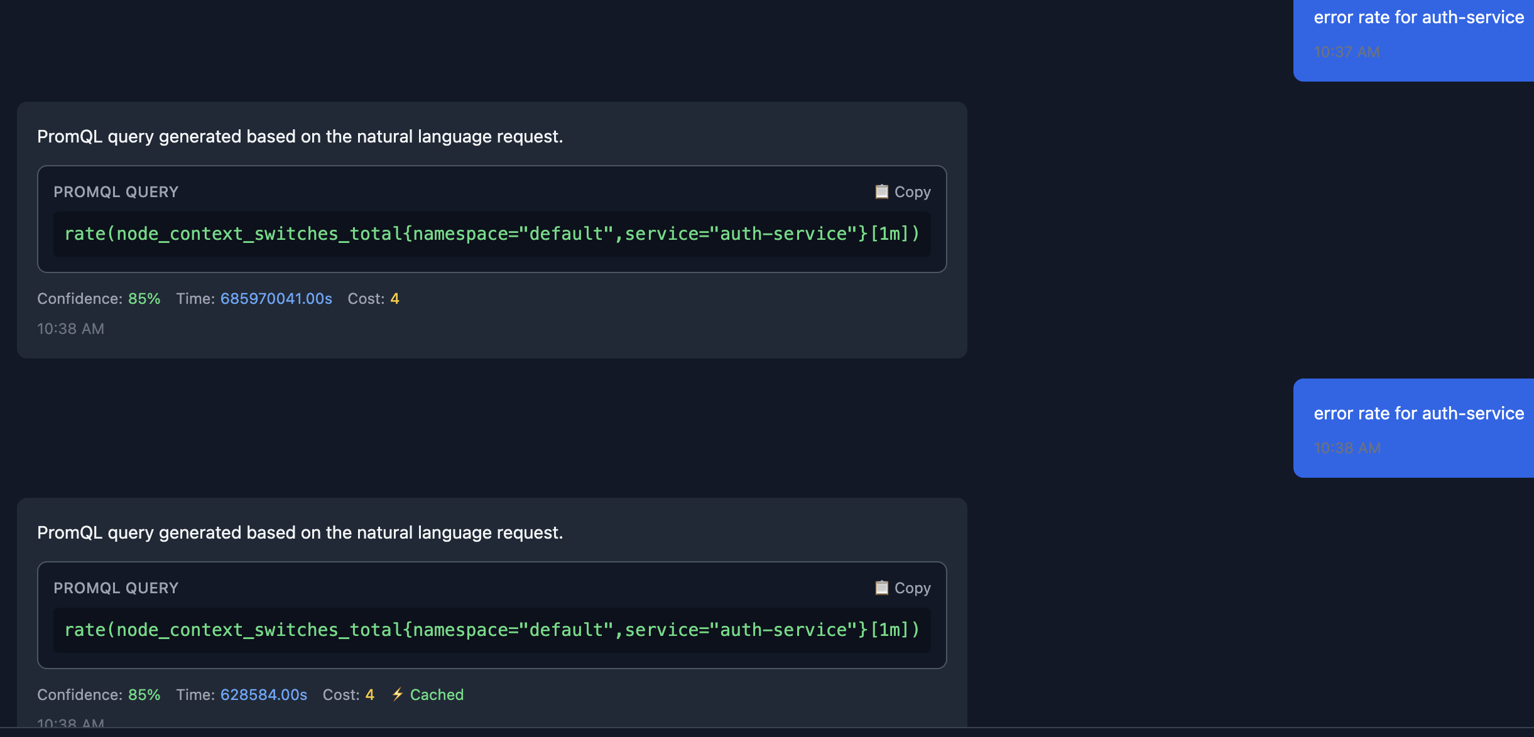
Task: Click the Confidence 85% value on first card
Action: point(144,298)
